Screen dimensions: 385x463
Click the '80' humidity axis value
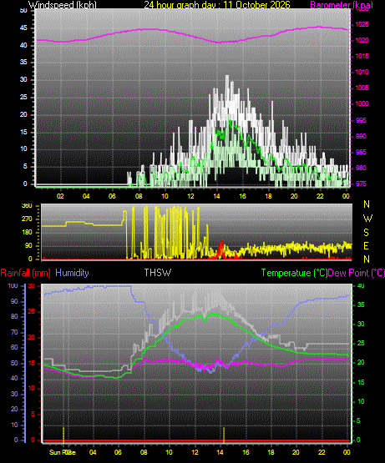[14, 316]
